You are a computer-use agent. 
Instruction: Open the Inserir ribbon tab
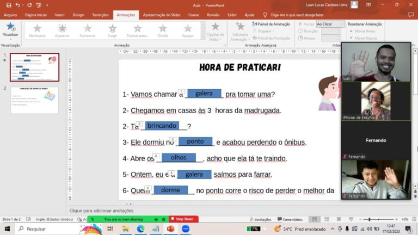60,15
